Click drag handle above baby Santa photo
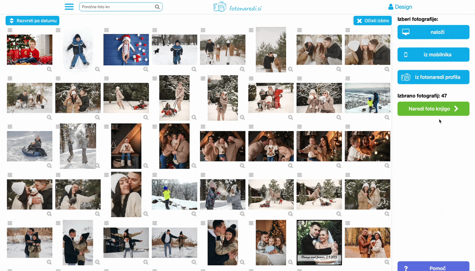Image resolution: width=475 pixels, height=271 pixels. [x=107, y=30]
